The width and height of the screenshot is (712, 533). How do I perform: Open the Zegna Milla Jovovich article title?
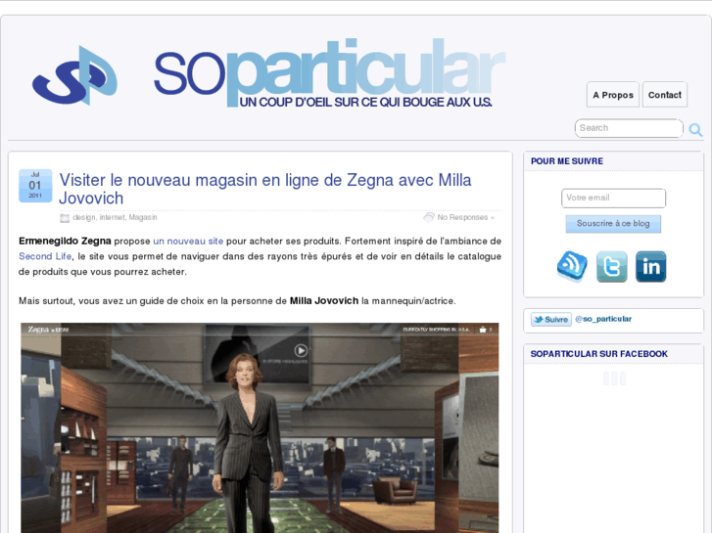coord(265,189)
